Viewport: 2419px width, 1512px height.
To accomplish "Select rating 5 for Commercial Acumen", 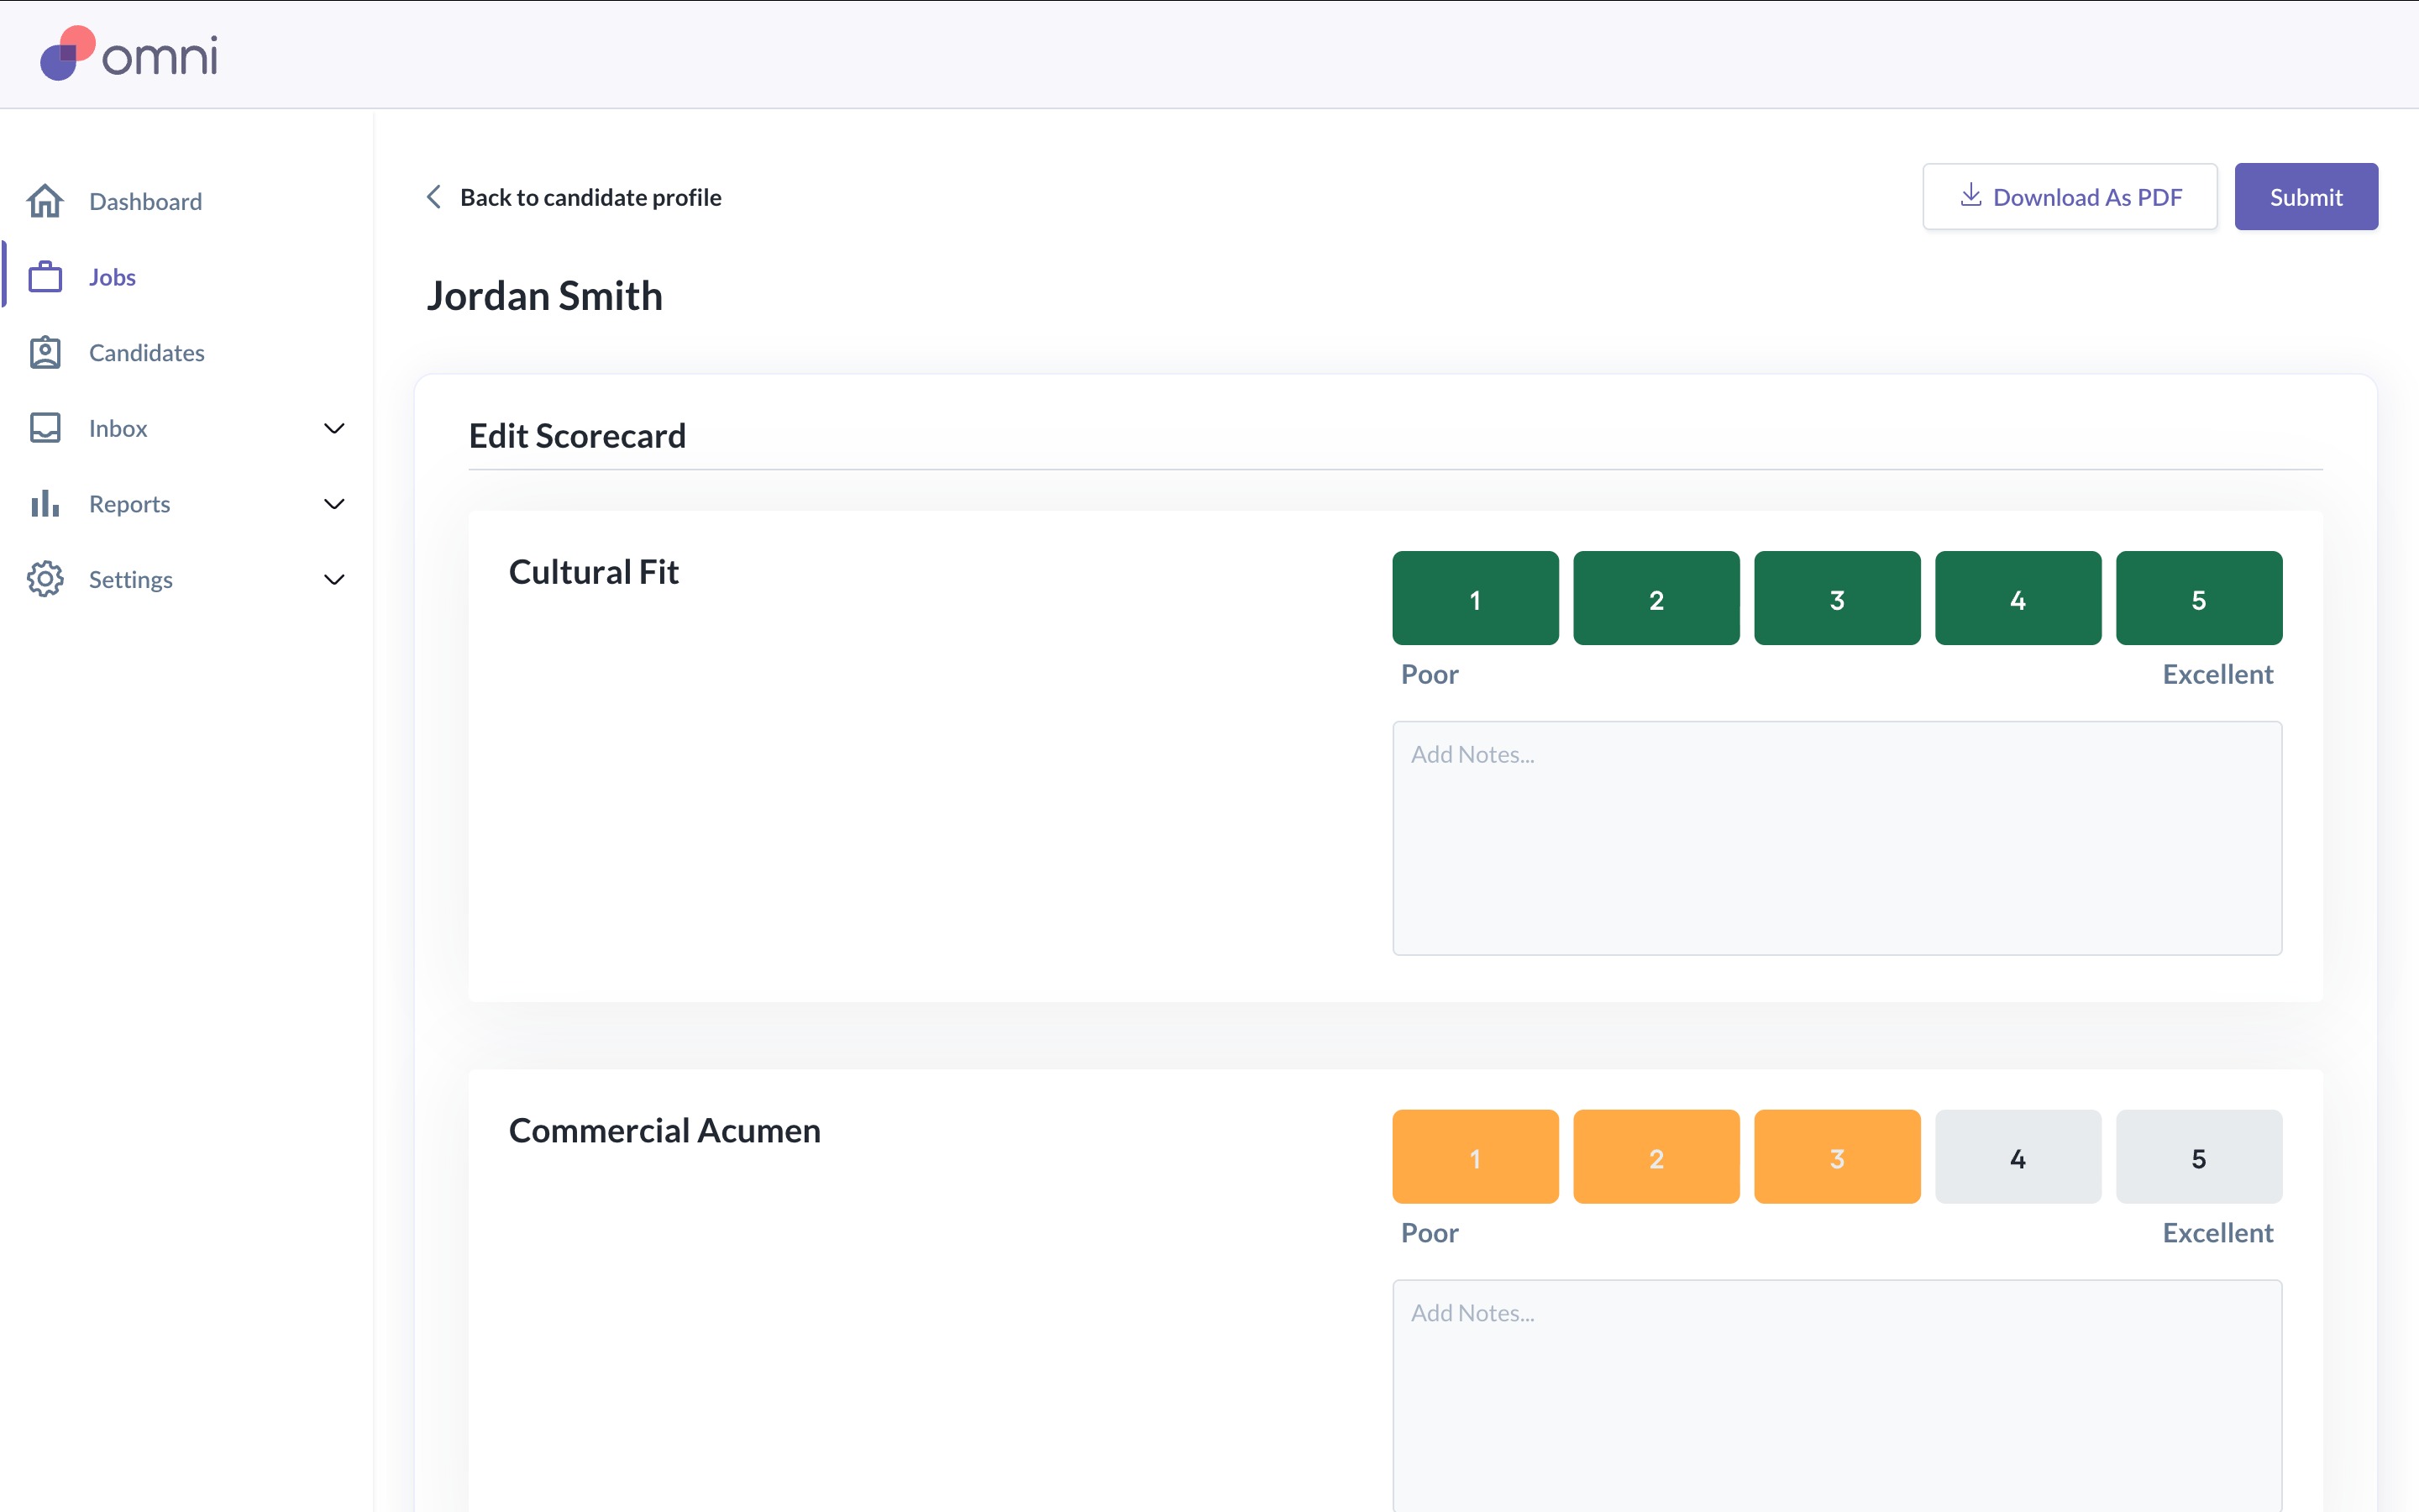I will click(x=2198, y=1157).
